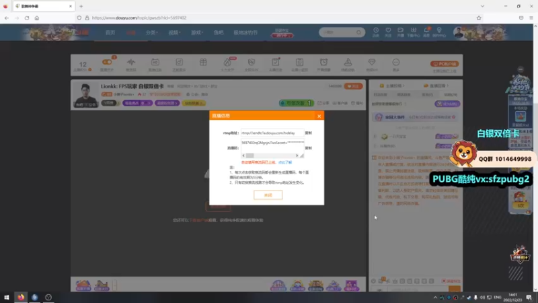Open the 历史 clock icon in the header
Image resolution: width=538 pixels, height=303 pixels.
(376, 32)
